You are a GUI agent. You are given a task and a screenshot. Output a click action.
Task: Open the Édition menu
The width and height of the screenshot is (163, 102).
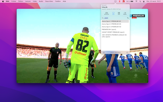click(x=21, y=1)
